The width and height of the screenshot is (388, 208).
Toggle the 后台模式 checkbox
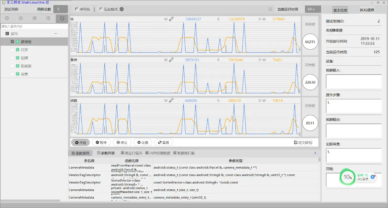(101, 9)
